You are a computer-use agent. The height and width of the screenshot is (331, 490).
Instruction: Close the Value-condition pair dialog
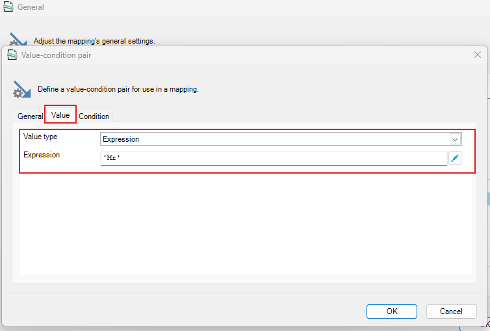(477, 55)
